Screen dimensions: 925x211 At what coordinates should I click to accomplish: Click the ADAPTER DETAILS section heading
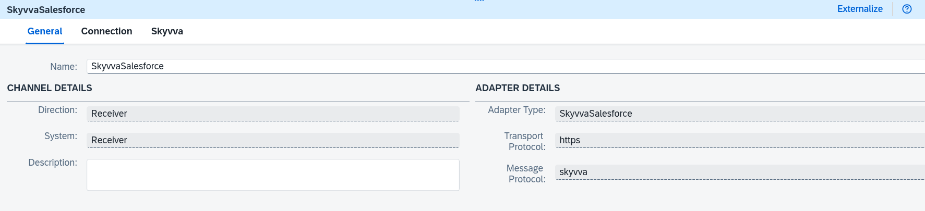[518, 88]
